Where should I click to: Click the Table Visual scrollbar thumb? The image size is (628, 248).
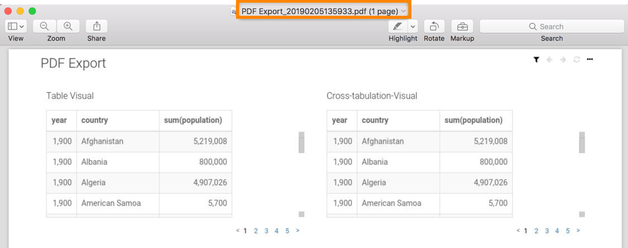302,143
